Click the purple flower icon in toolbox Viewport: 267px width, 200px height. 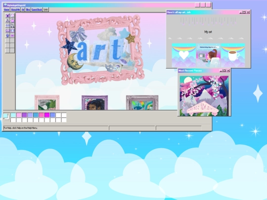click(x=7, y=36)
